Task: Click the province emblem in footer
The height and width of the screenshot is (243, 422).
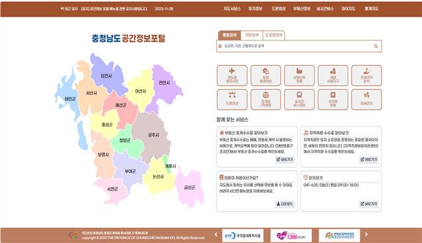Action: (x=73, y=235)
